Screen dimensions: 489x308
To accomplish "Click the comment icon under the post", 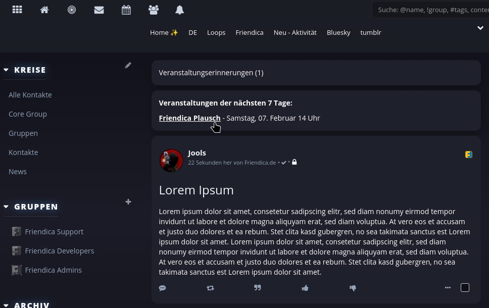I will tap(163, 288).
